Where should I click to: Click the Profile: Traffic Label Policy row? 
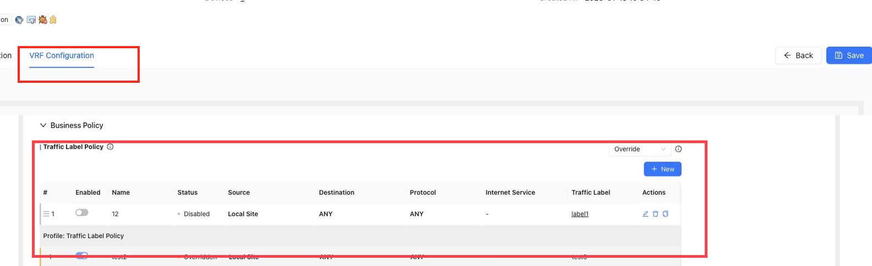point(360,236)
